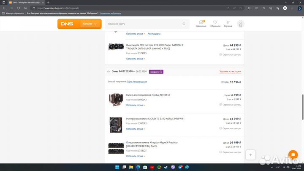Open the Kingston HyperX Predator memory link
This screenshot has height=171, width=304.
click(152, 144)
